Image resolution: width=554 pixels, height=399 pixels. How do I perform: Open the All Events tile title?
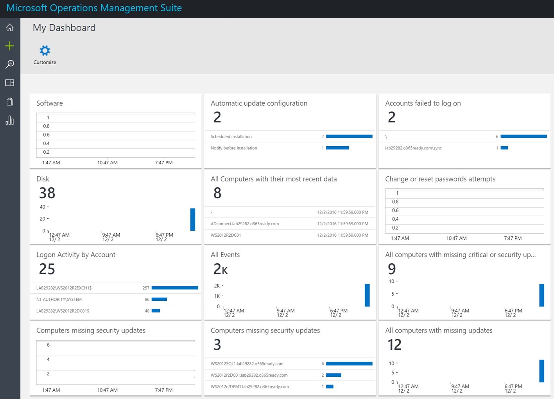(x=225, y=255)
